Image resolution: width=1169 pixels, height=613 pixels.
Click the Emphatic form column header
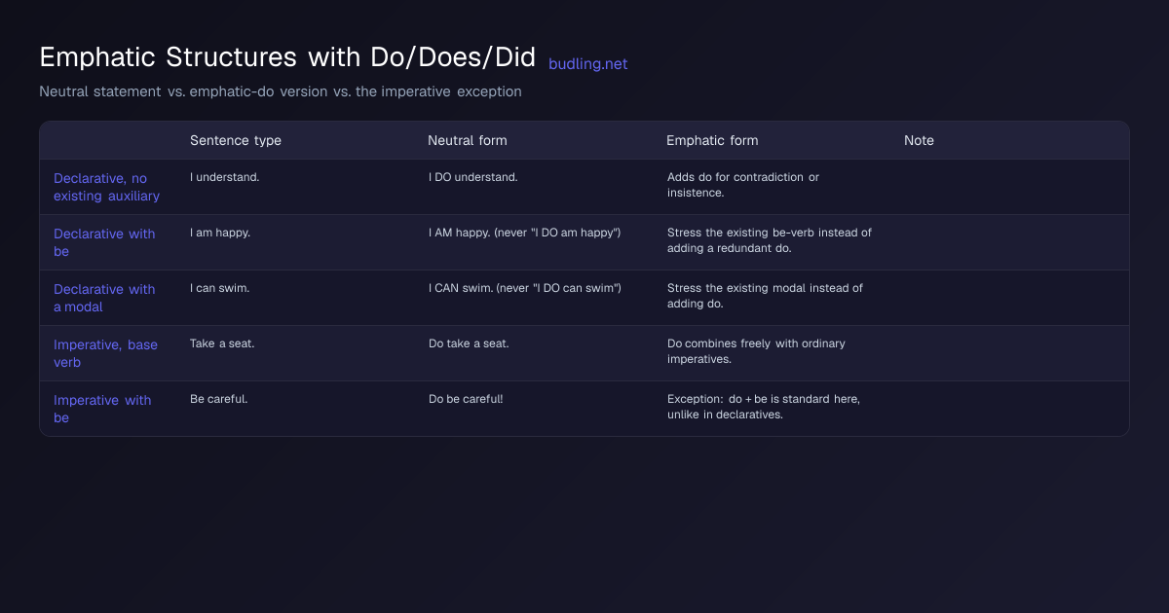tap(712, 140)
